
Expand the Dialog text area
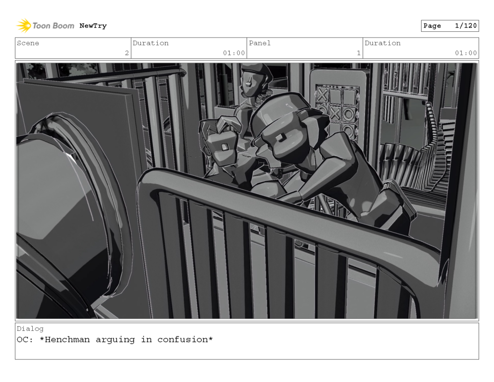tap(247, 342)
